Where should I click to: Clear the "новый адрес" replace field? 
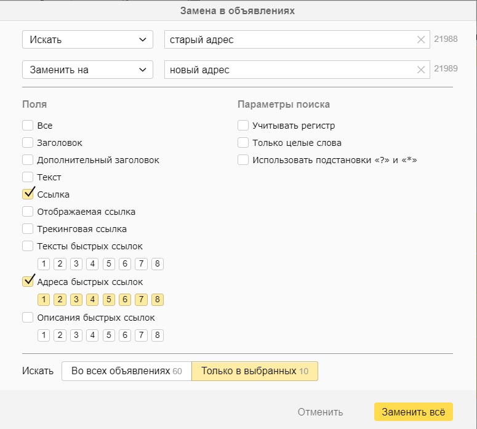point(421,70)
